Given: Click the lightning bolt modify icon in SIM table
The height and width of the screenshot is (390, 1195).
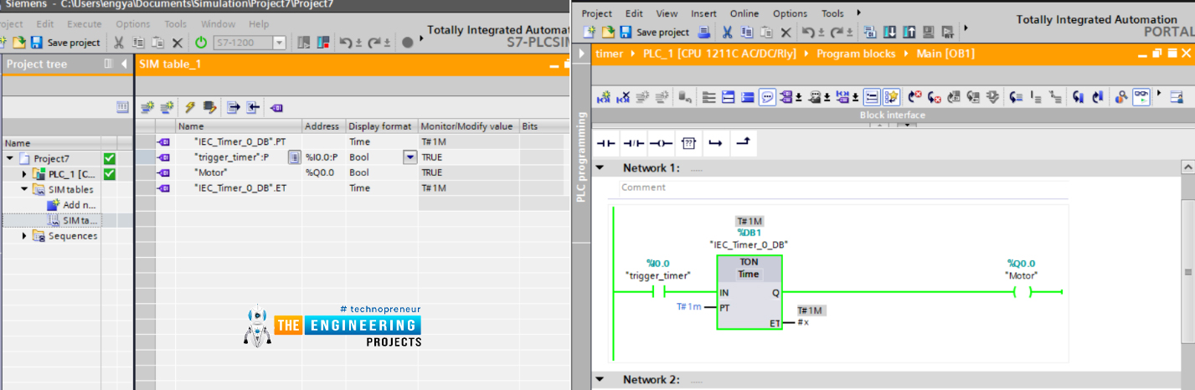Looking at the screenshot, I should [x=189, y=107].
